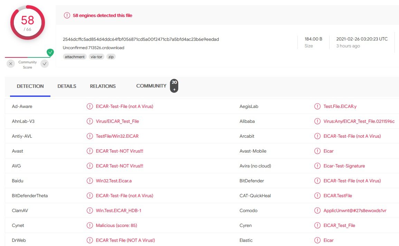399x246 pixels.
Task: Click the timestamp '2021-02-26 03:20:23 UTC'
Action: click(x=362, y=39)
